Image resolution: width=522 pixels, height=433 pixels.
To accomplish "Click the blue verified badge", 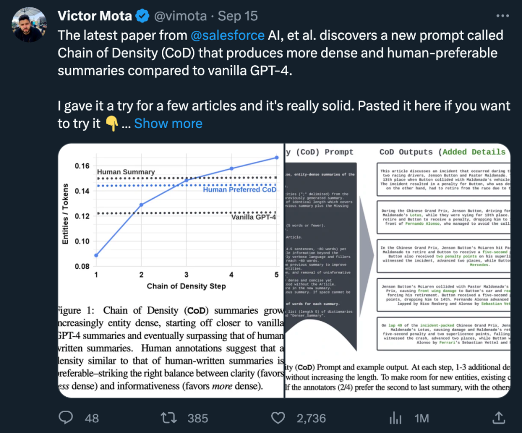I will [x=142, y=15].
